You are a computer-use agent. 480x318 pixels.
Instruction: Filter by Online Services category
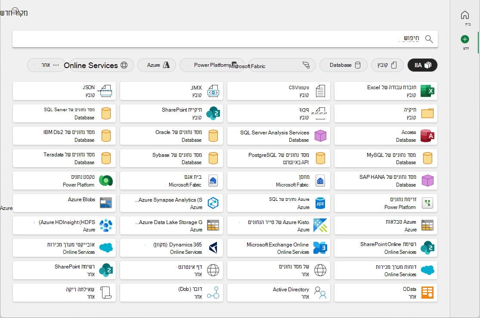(102, 65)
